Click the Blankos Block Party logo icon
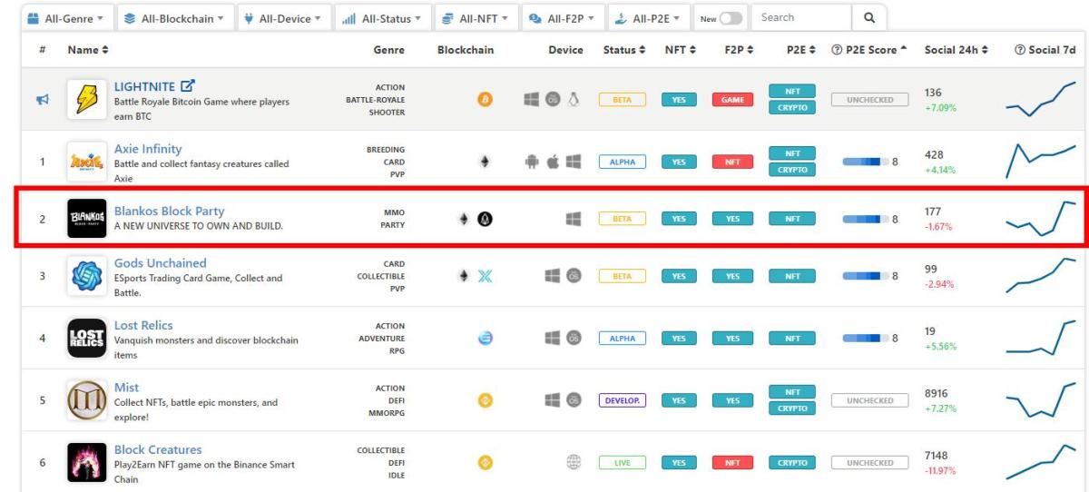The width and height of the screenshot is (1089, 492). (x=87, y=219)
